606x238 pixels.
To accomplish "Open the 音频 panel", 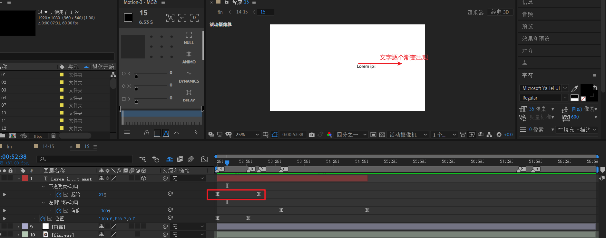I will coord(527,14).
